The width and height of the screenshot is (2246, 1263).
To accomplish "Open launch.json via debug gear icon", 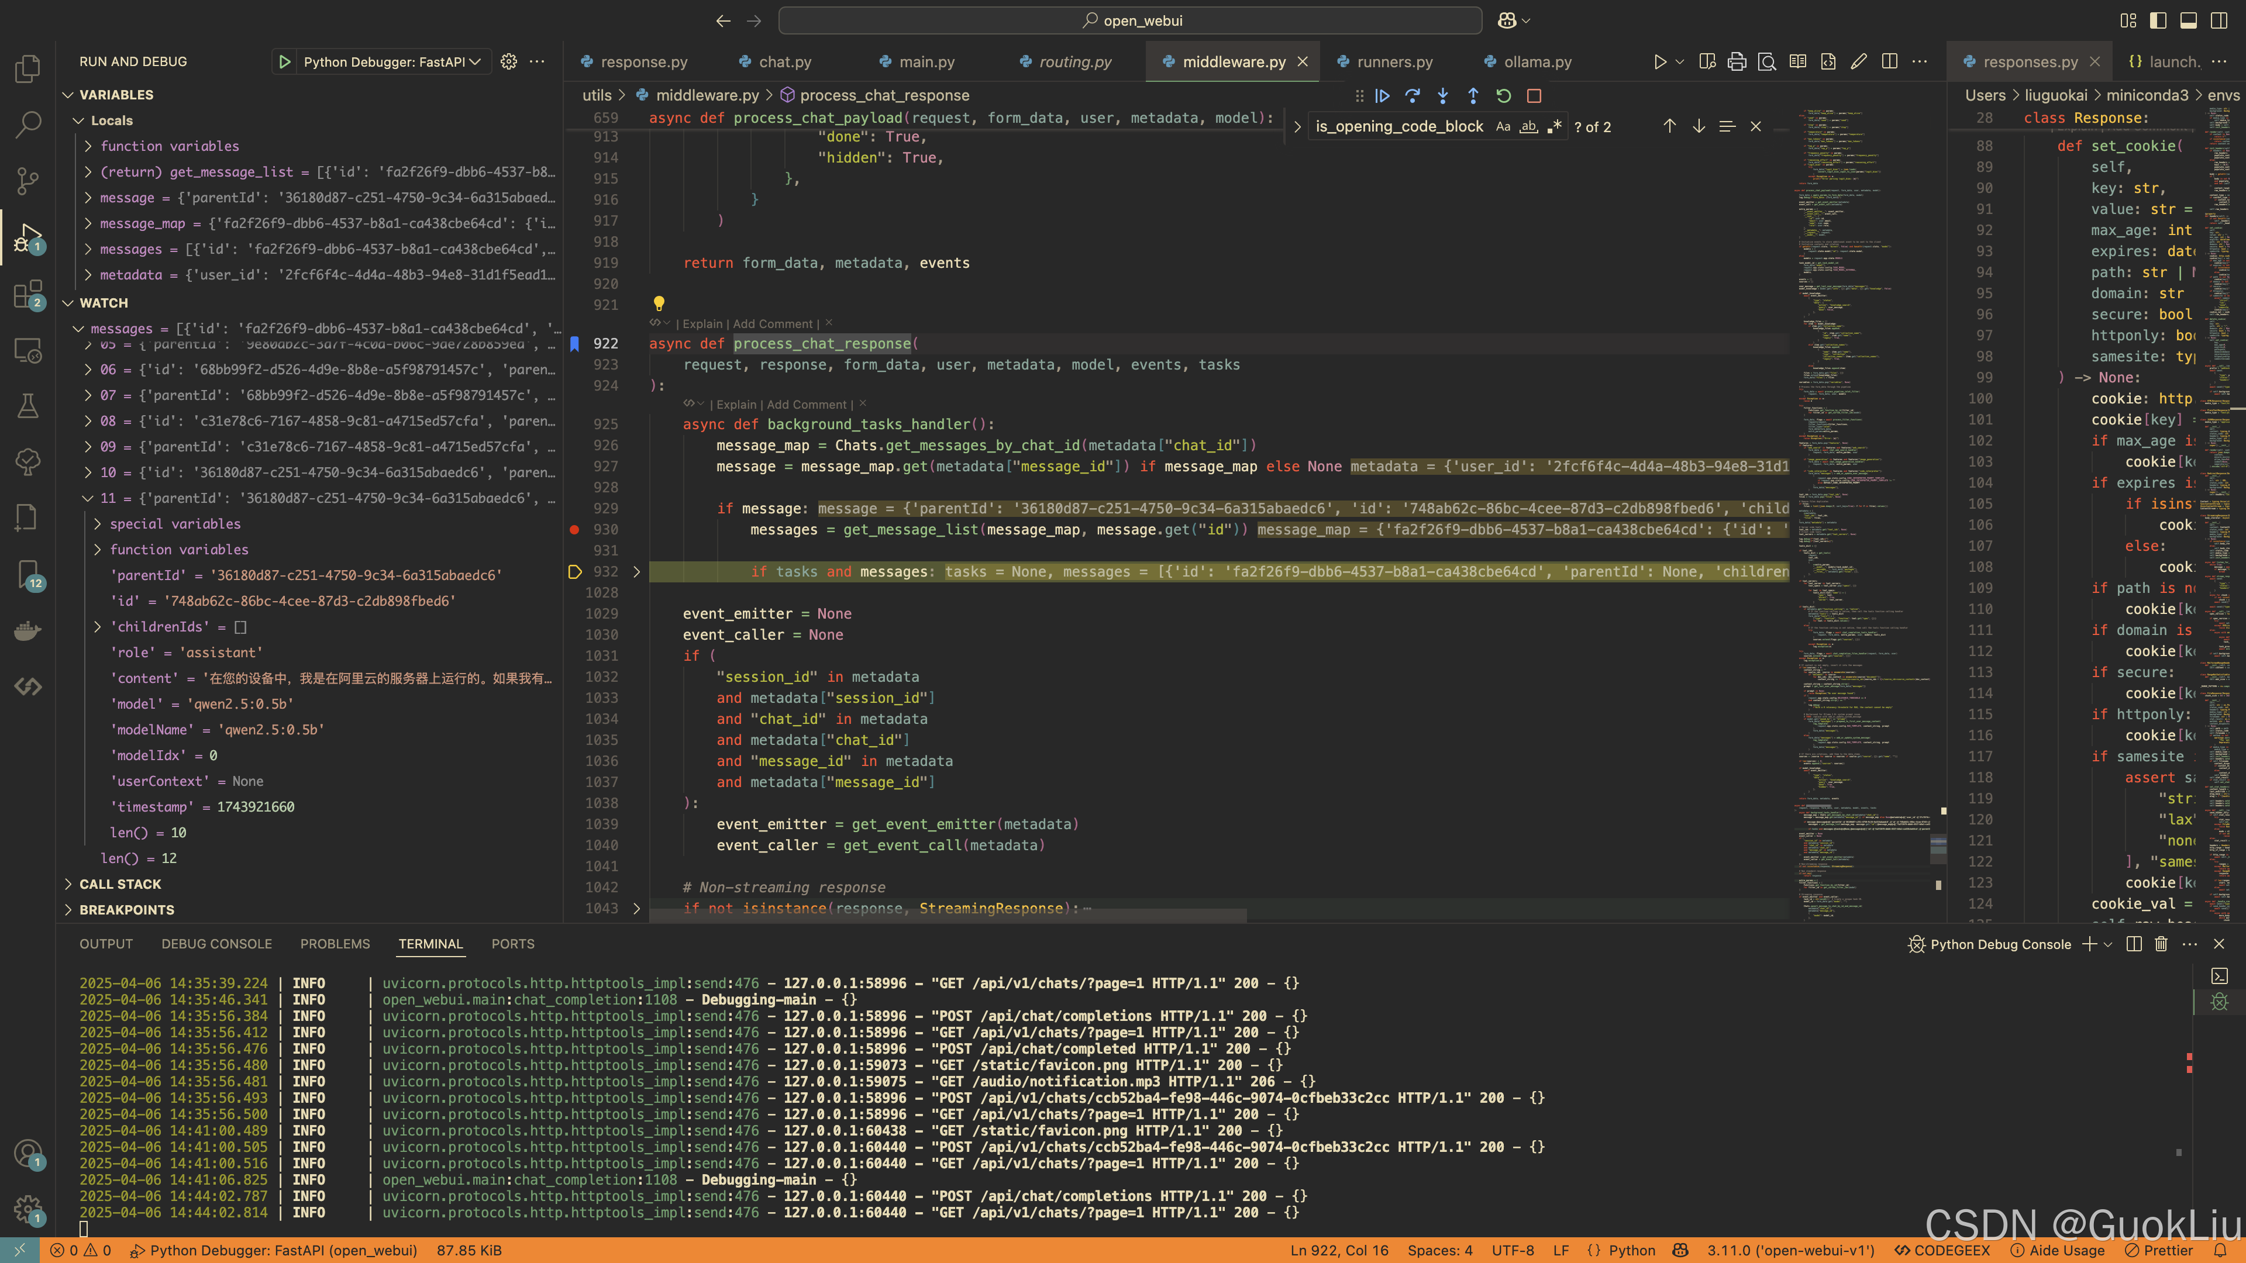I will [x=508, y=62].
